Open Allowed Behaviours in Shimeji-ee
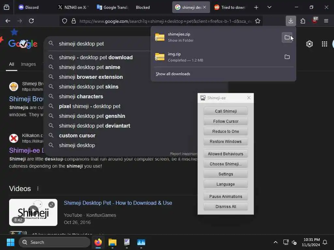The width and height of the screenshot is (334, 250). coord(226,154)
